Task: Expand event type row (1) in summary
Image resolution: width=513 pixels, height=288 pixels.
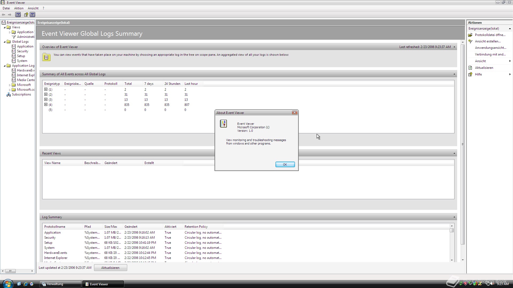Action: pos(46,89)
